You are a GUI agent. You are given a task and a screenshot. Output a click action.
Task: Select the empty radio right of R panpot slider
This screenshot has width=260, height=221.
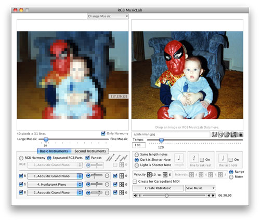pyautogui.click(x=107, y=176)
